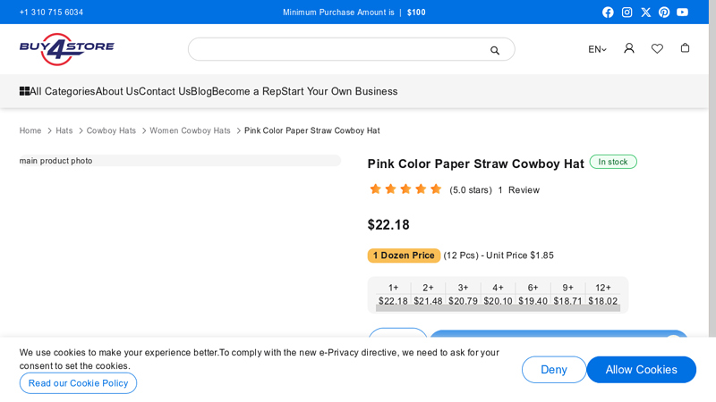Click into the search input field
The image size is (716, 402).
pyautogui.click(x=340, y=50)
